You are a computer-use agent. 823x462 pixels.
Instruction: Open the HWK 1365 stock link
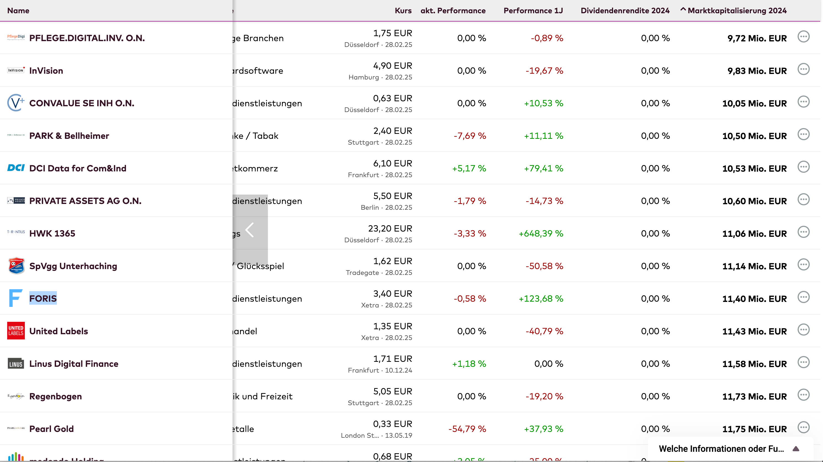point(52,233)
